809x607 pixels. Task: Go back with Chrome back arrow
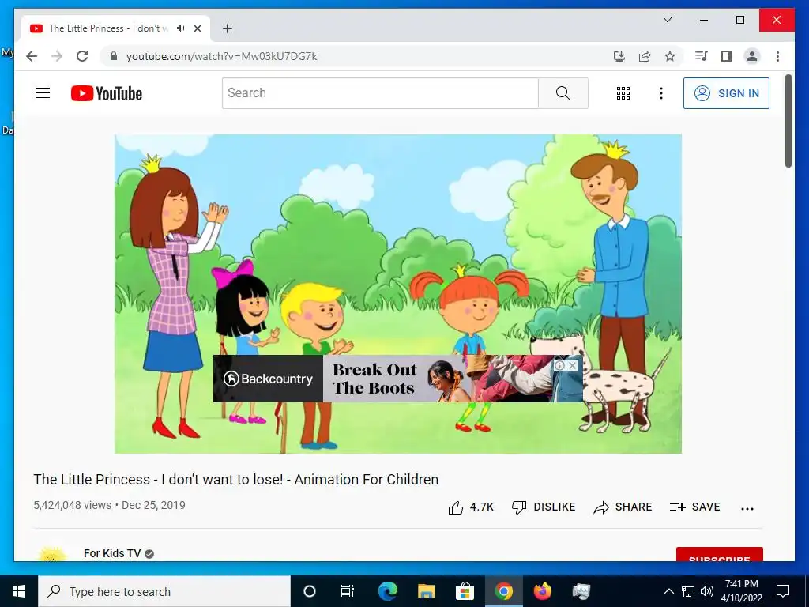[32, 56]
